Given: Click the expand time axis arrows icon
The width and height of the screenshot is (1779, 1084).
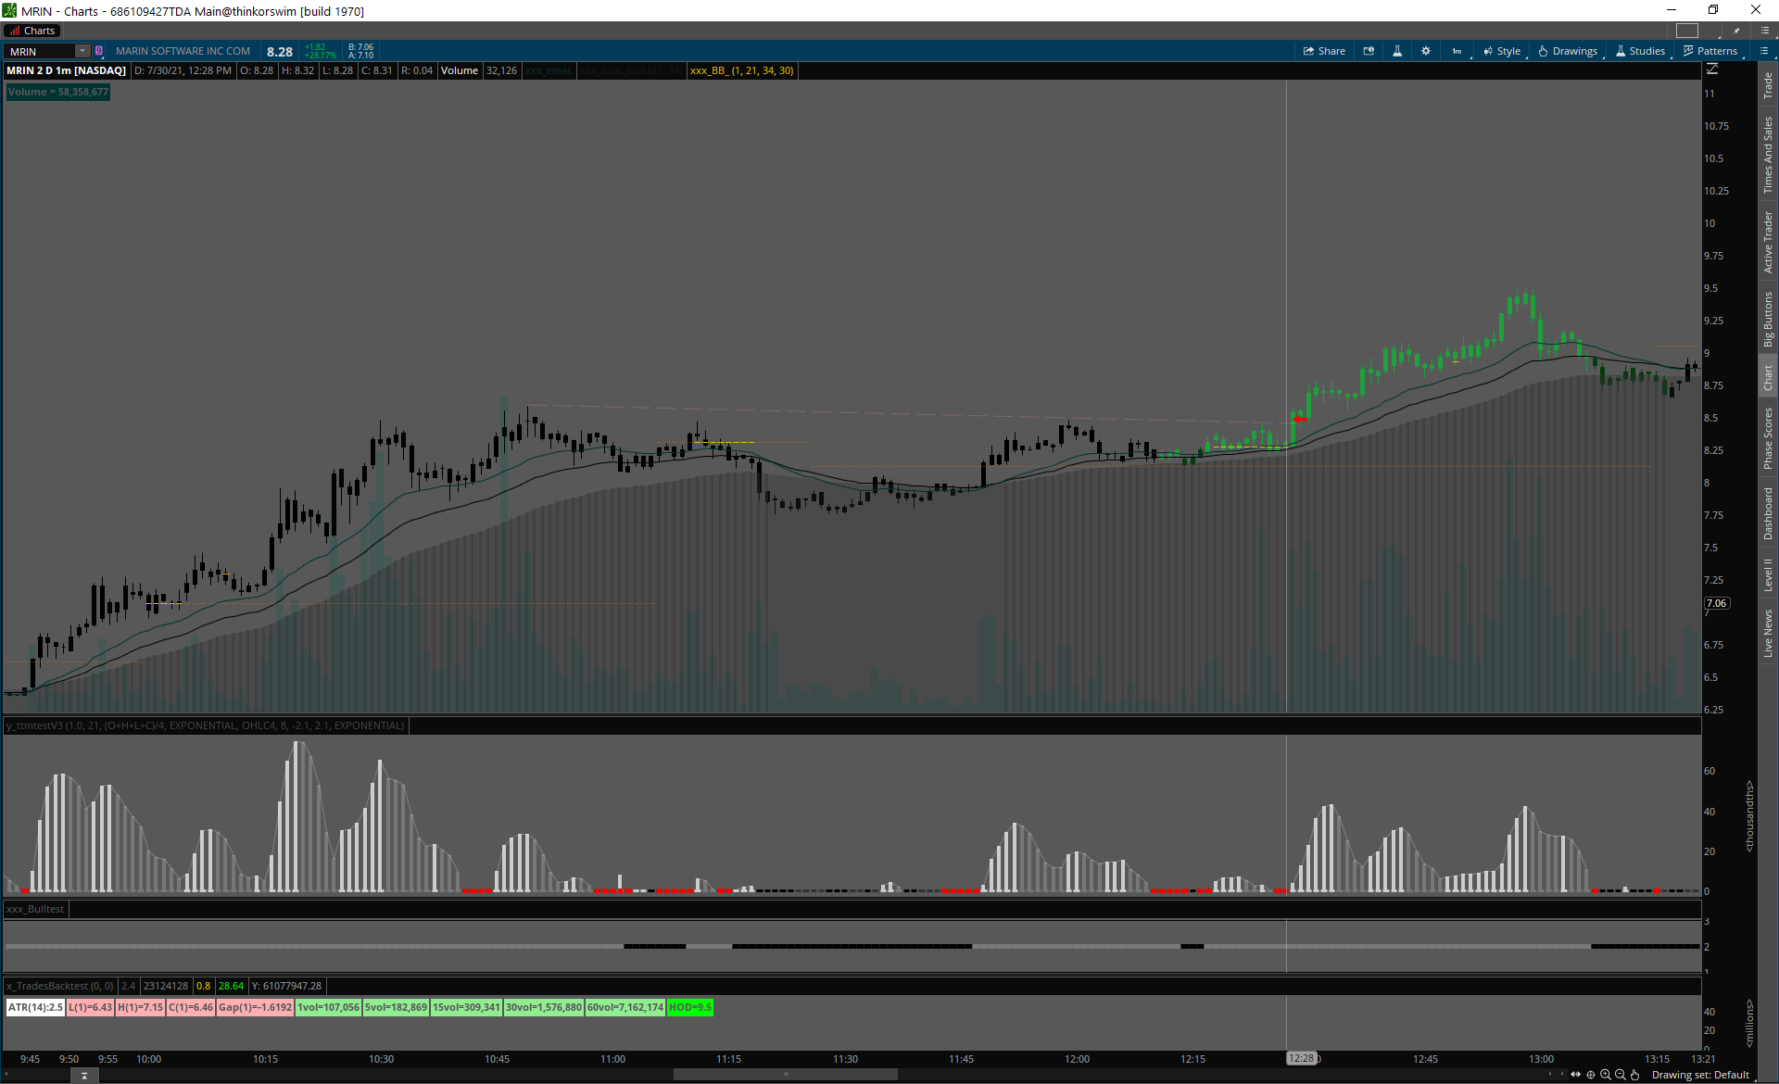Looking at the screenshot, I should tap(1575, 1075).
